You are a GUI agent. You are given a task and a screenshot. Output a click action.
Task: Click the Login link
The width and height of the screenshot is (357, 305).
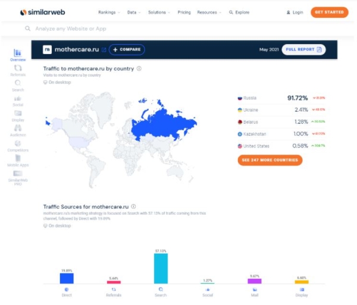[295, 12]
